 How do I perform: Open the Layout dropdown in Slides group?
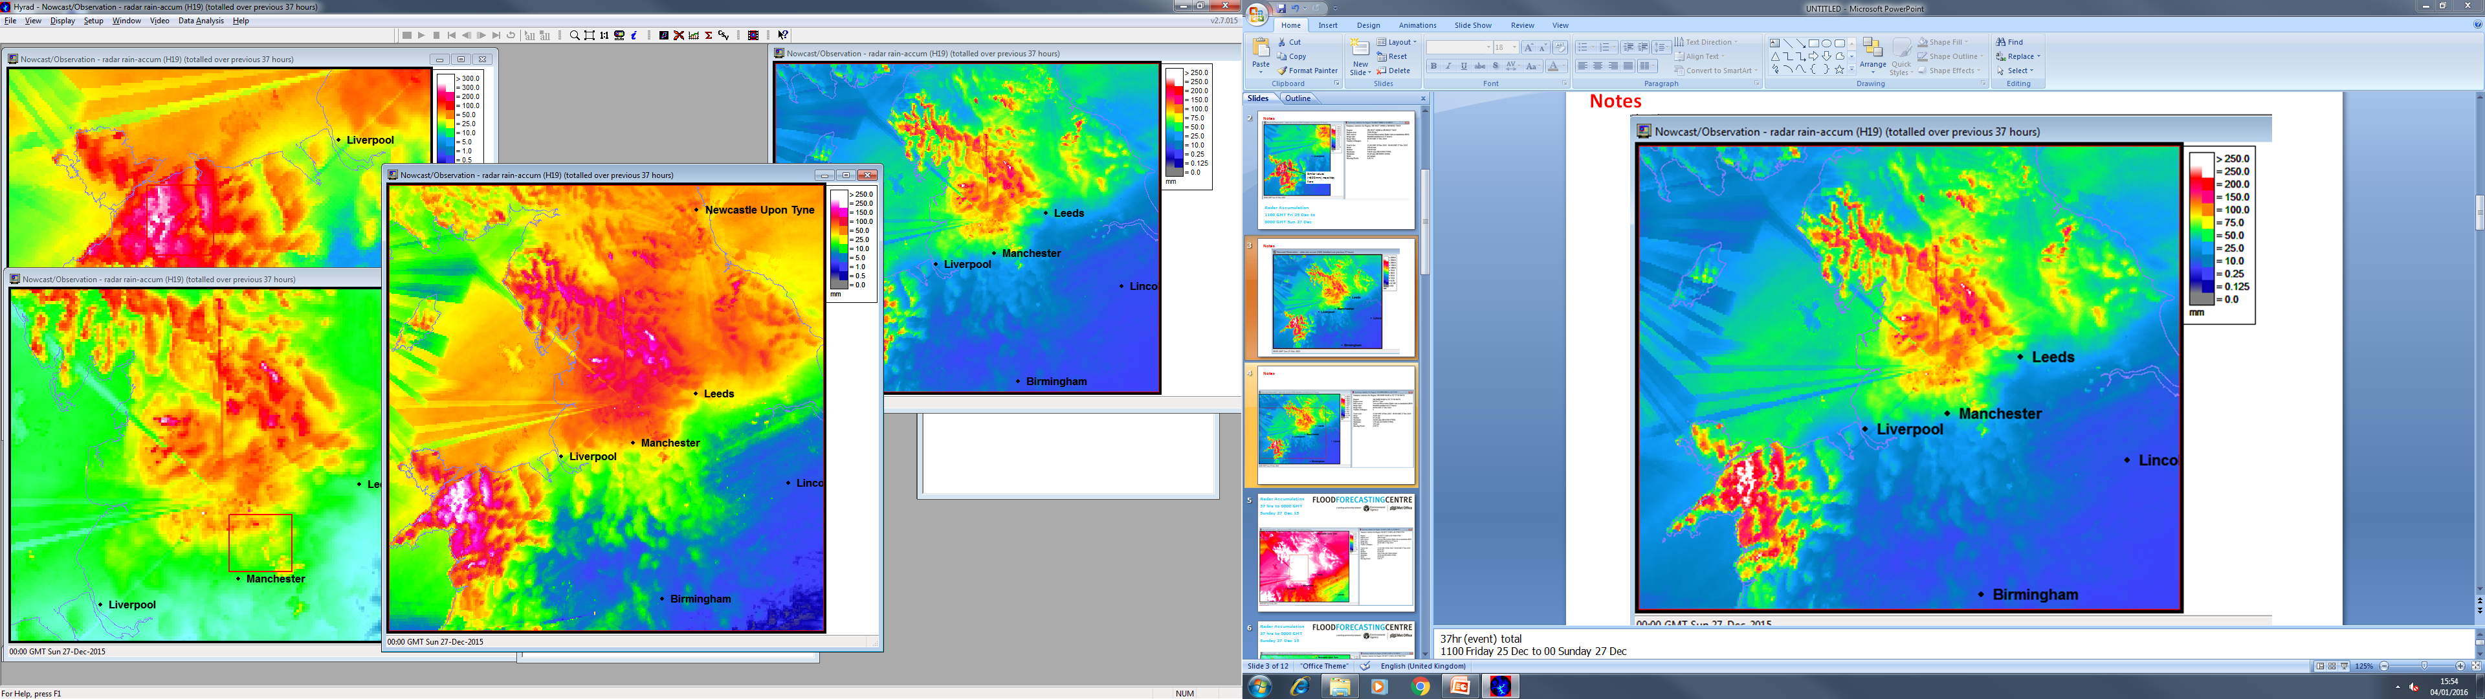[1397, 41]
